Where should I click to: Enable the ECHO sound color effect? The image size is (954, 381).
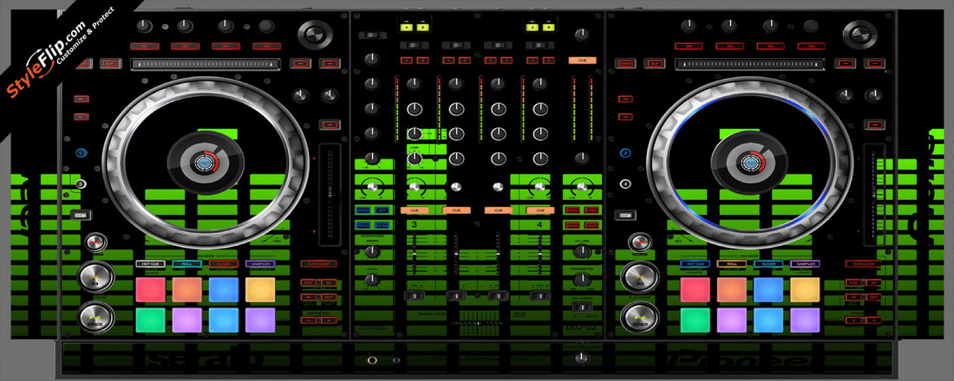click(x=363, y=210)
